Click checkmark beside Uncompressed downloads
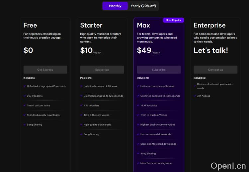This screenshot has width=249, height=172. (x=138, y=134)
